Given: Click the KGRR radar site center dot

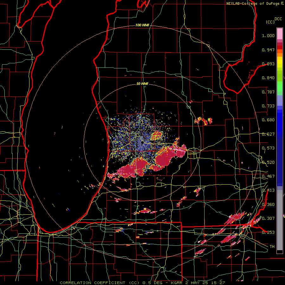Looking at the screenshot, I should 142,143.
